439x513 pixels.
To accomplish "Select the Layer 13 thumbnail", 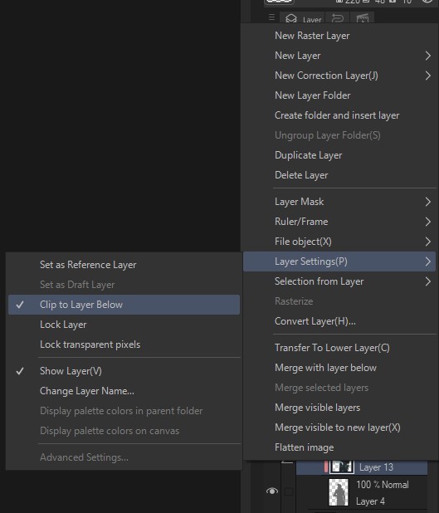I will click(342, 467).
